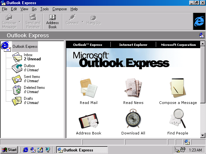Screen dimensions: 206x154
Task: Open the File menu
Action: [5, 9]
